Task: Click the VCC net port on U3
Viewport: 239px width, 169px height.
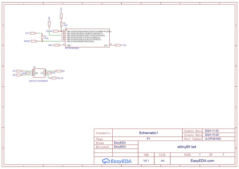Action: pyautogui.click(x=49, y=73)
